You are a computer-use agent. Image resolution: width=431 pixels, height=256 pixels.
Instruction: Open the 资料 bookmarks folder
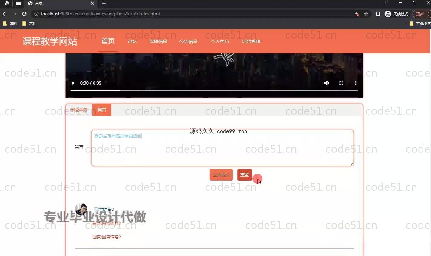coord(10,24)
